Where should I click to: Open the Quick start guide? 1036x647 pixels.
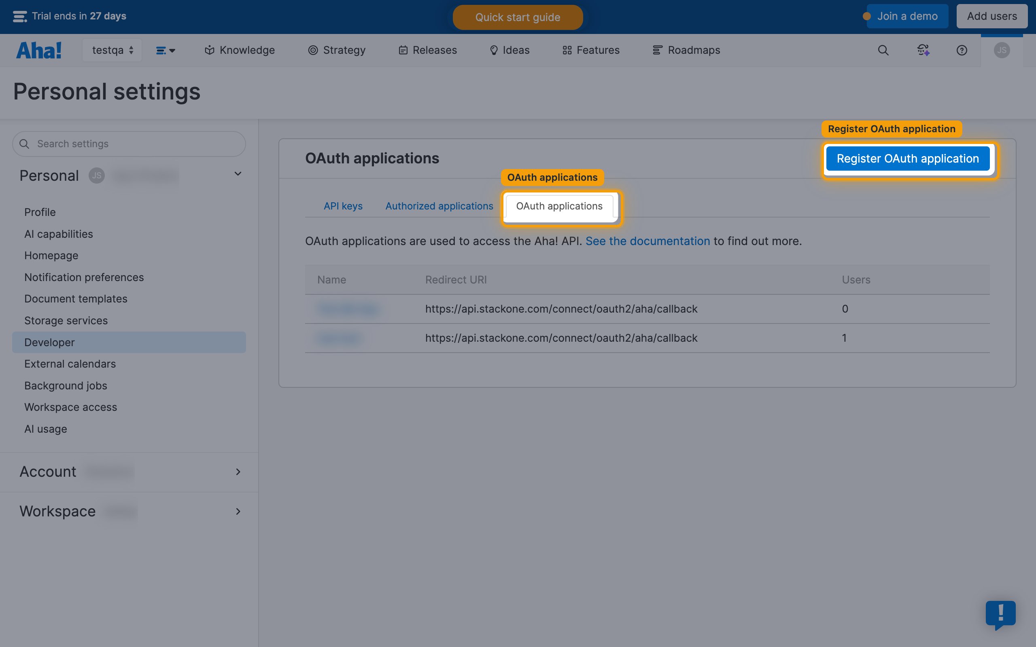pyautogui.click(x=518, y=17)
